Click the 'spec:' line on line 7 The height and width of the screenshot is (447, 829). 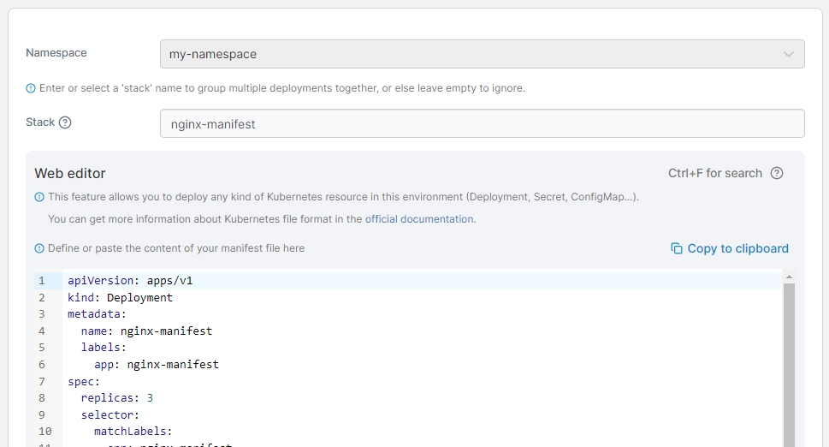tap(84, 381)
